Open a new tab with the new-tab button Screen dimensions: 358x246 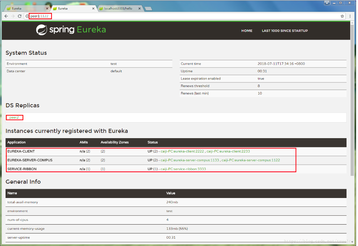point(148,8)
